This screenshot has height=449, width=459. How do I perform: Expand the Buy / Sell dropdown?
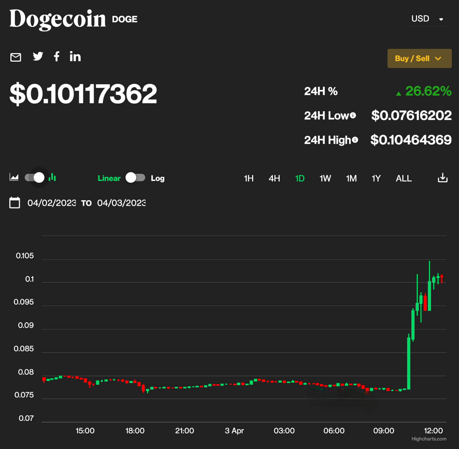point(420,58)
